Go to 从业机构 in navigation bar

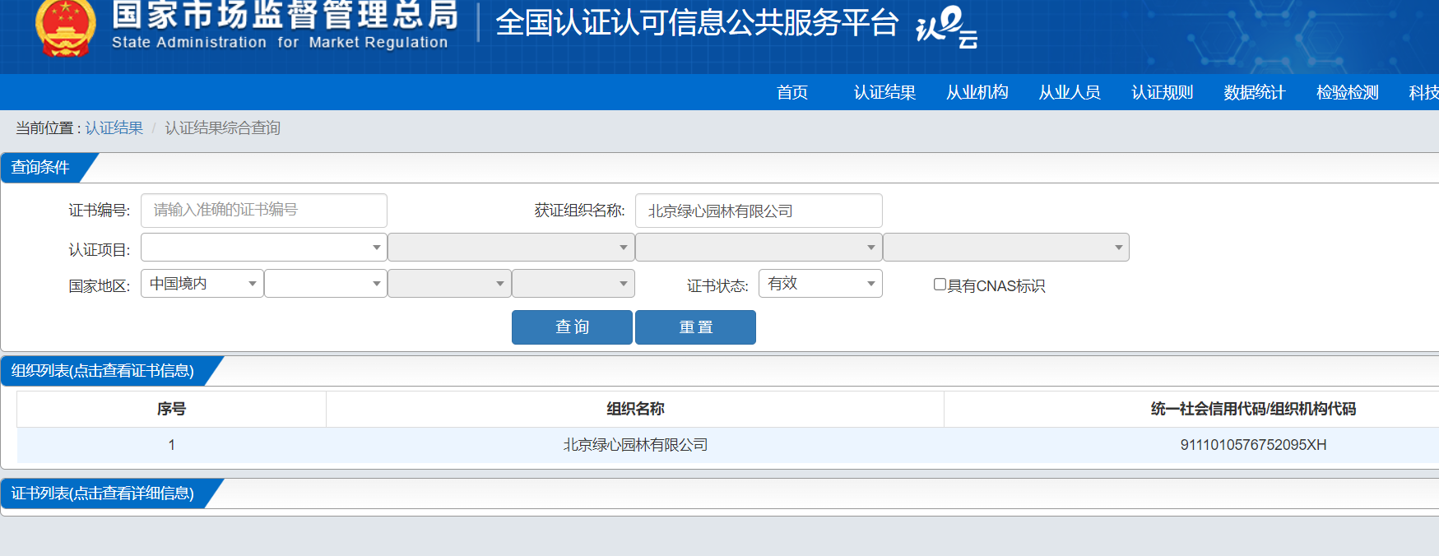(977, 92)
